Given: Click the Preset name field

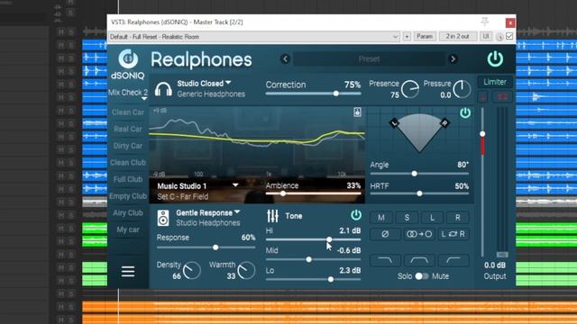Looking at the screenshot, I should [x=369, y=58].
